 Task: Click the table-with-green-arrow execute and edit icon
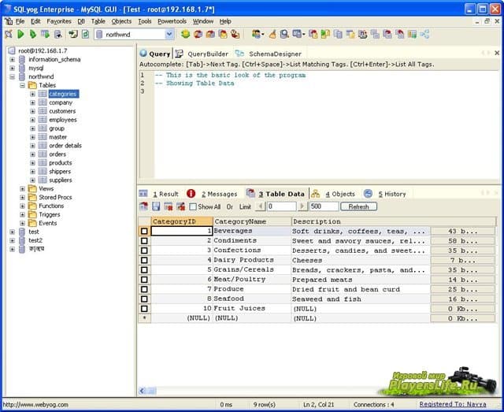[46, 34]
